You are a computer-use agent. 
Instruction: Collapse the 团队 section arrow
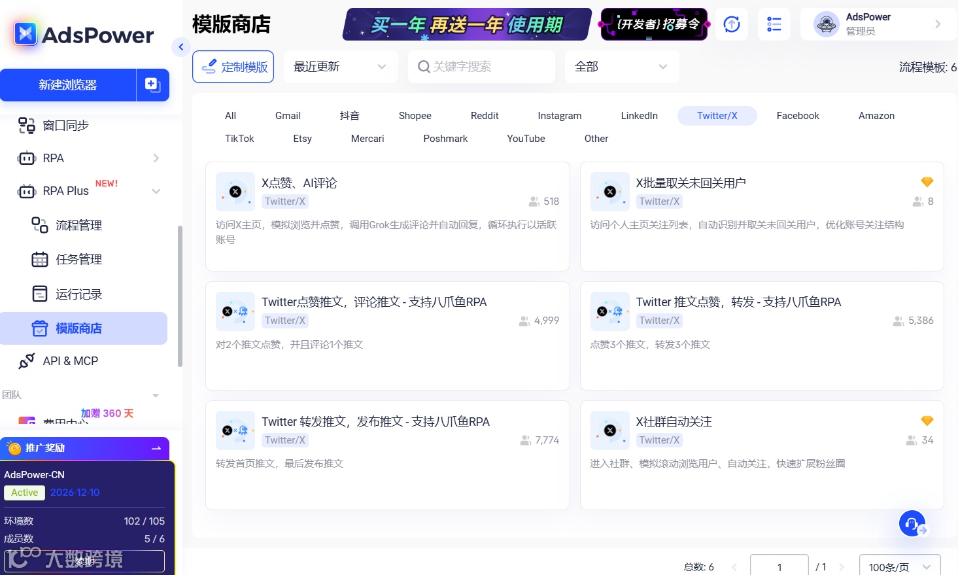click(156, 395)
